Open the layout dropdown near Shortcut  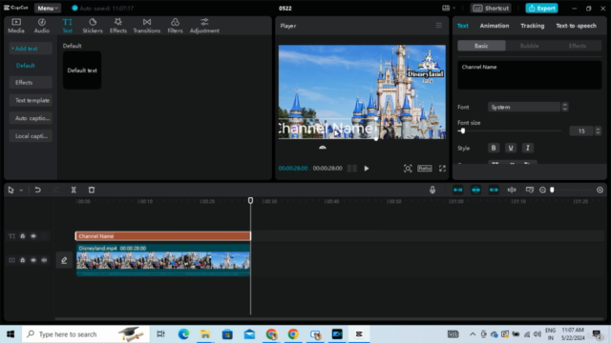point(449,9)
